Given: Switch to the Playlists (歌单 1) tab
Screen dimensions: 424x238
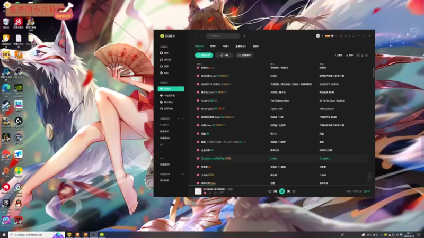Looking at the screenshot, I should (x=213, y=47).
